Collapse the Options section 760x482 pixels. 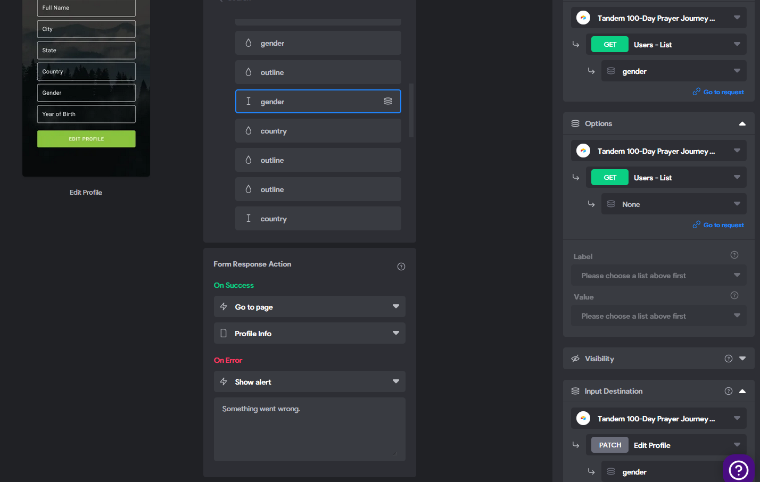point(742,123)
